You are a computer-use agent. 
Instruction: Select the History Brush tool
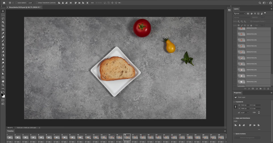point(3,48)
